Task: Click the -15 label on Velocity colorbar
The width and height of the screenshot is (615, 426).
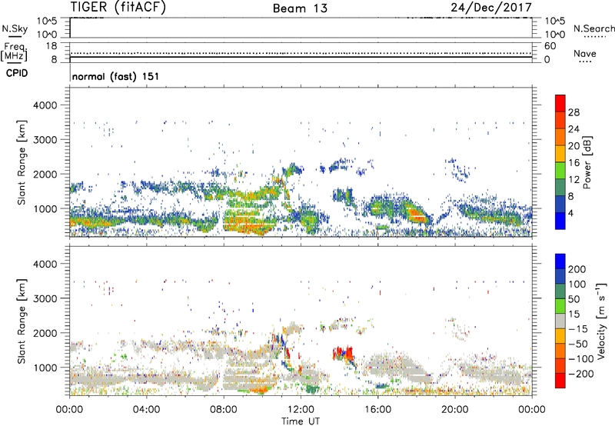Action: (577, 329)
